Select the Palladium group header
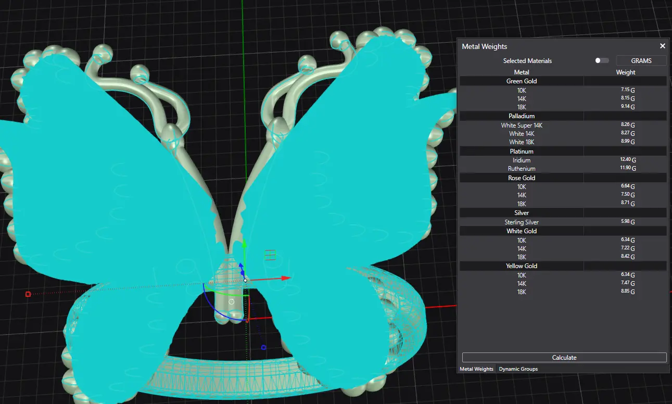Image resolution: width=672 pixels, height=404 pixels. coord(563,116)
